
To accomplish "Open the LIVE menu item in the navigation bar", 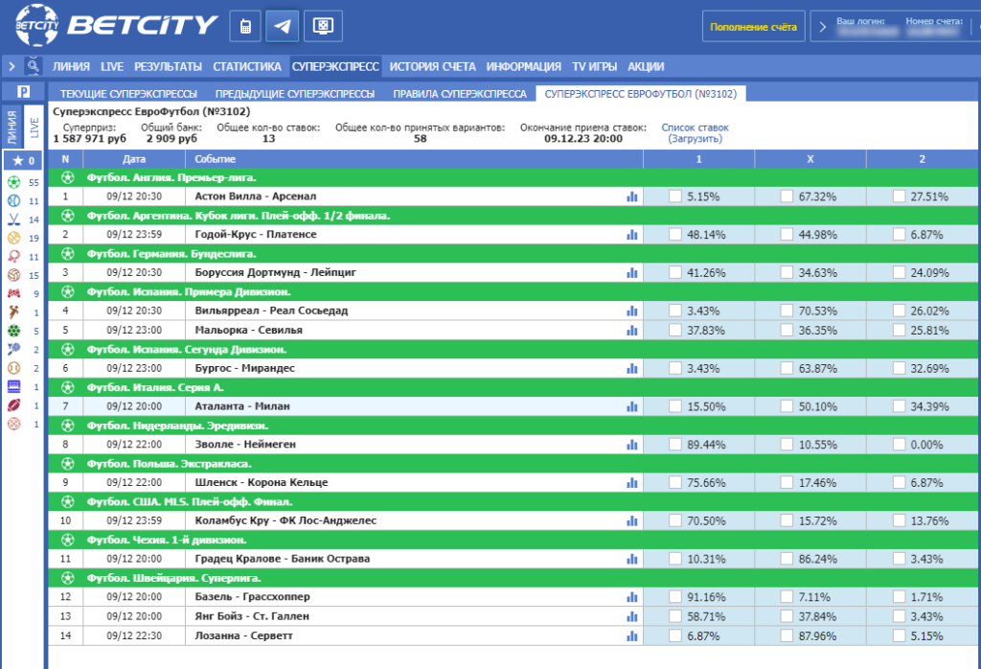I will pos(112,66).
